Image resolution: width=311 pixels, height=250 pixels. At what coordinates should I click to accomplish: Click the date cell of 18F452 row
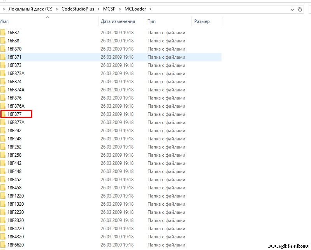(x=117, y=180)
